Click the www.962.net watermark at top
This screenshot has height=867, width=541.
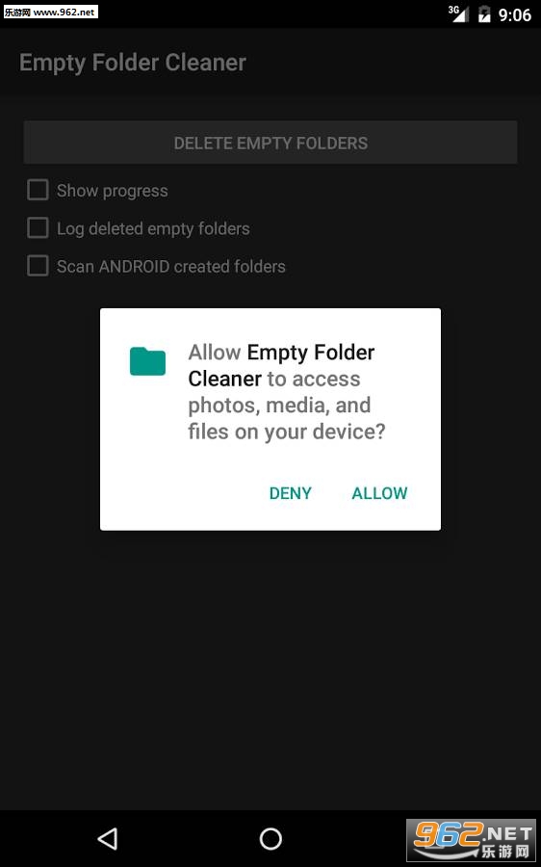(x=50, y=12)
